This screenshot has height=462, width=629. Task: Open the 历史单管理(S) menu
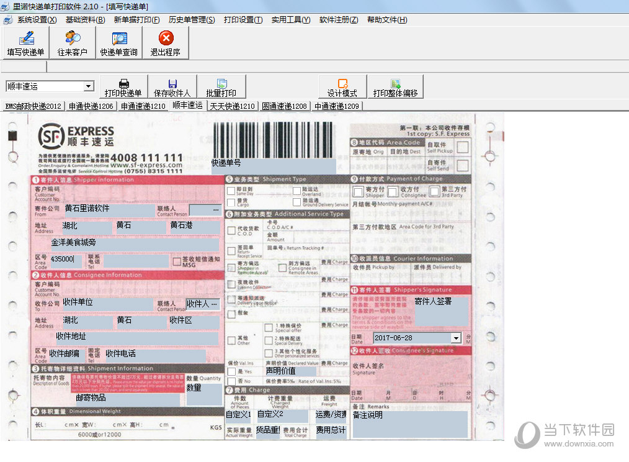click(192, 20)
